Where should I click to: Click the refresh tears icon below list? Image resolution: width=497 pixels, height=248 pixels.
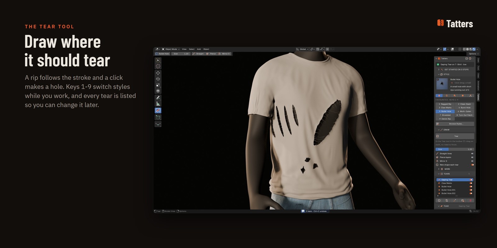pos(447,201)
